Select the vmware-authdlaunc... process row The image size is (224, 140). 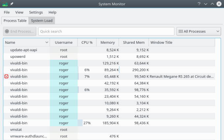109,136
